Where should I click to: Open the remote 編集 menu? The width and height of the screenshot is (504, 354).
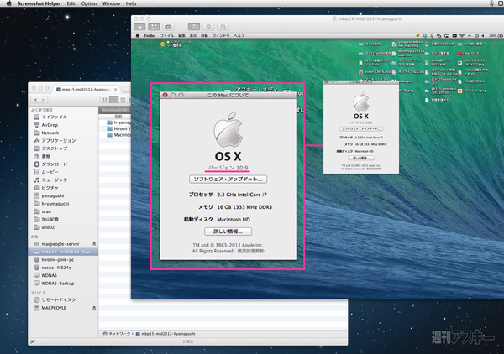click(181, 35)
